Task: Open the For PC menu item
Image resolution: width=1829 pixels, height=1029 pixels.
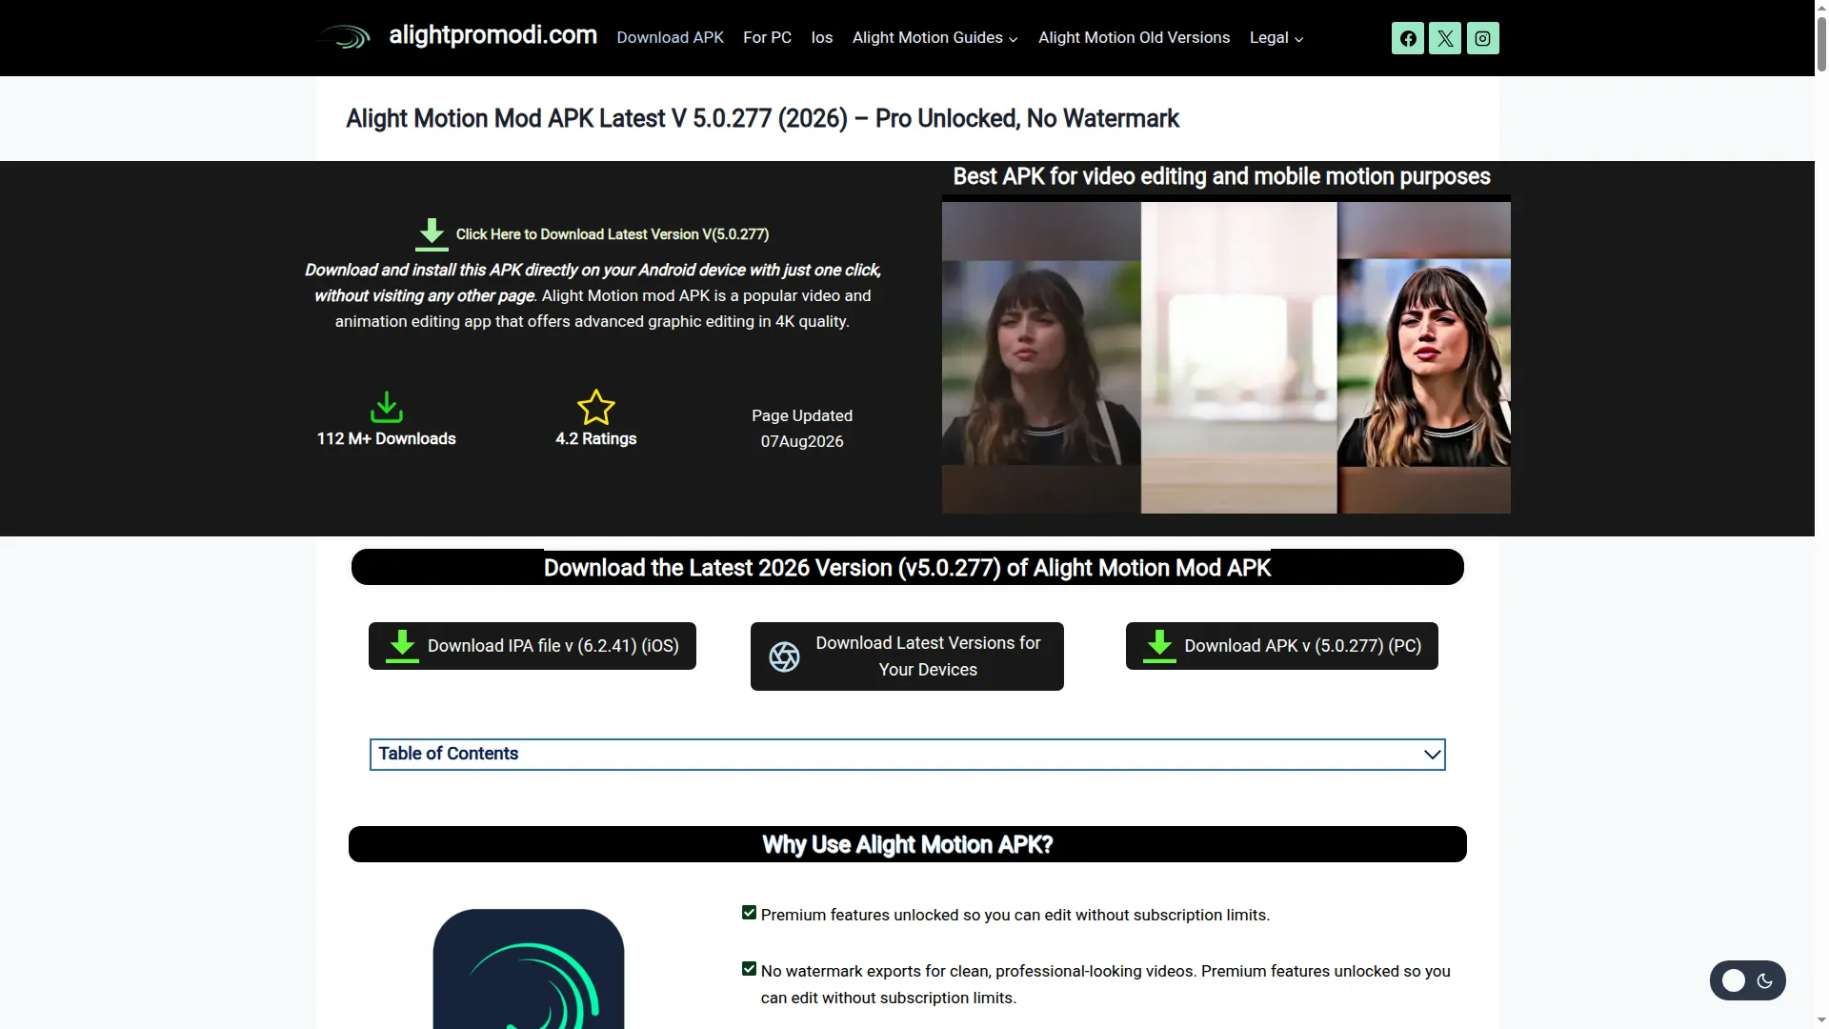Action: [767, 38]
